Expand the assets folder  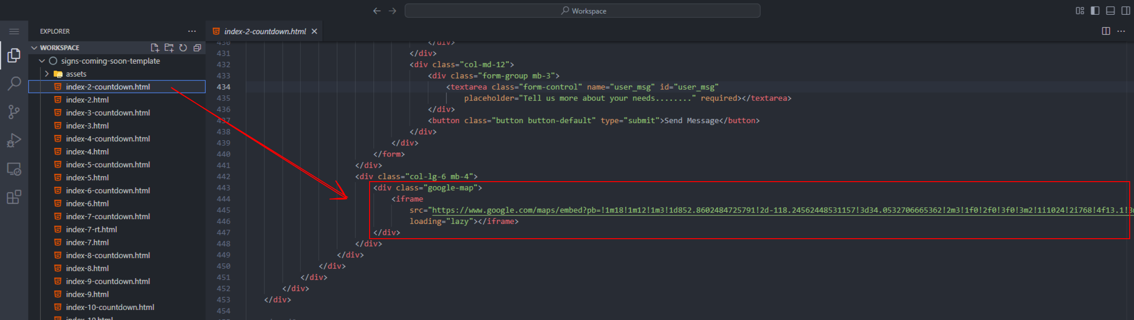pyautogui.click(x=47, y=74)
